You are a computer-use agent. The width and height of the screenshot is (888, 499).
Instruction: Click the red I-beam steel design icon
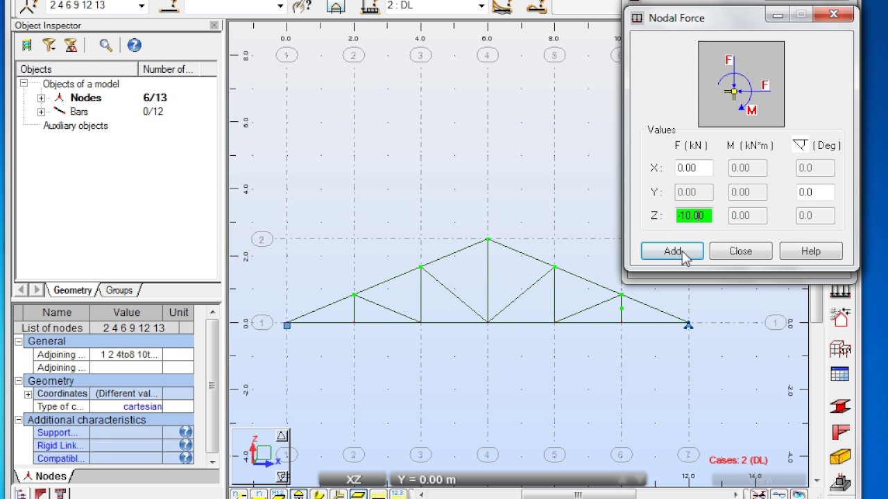click(839, 405)
